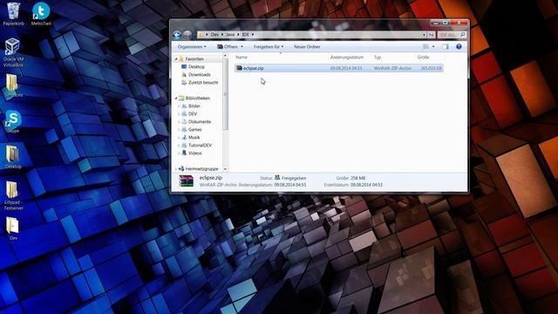Open the Papierkorb recycle bin desktop icon
Viewport: 558px width, 314px height.
14,14
